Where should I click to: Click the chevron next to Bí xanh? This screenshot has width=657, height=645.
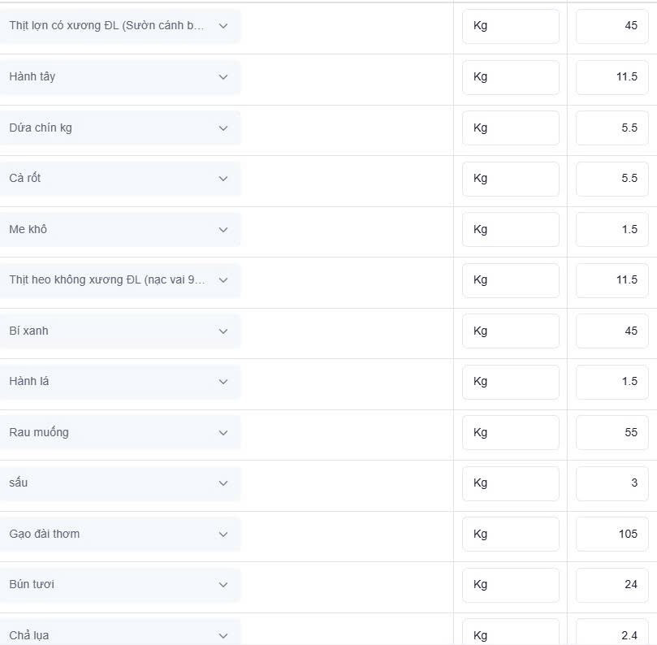(223, 331)
